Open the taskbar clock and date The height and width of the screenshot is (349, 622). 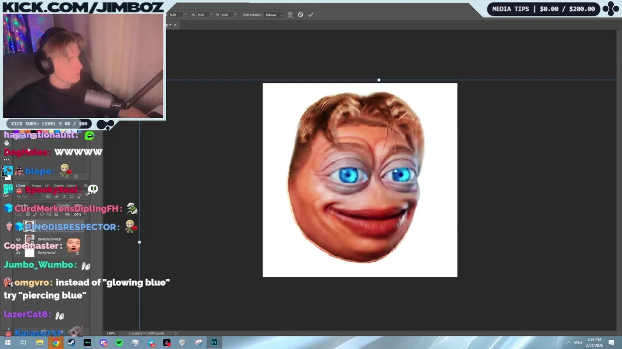594,342
